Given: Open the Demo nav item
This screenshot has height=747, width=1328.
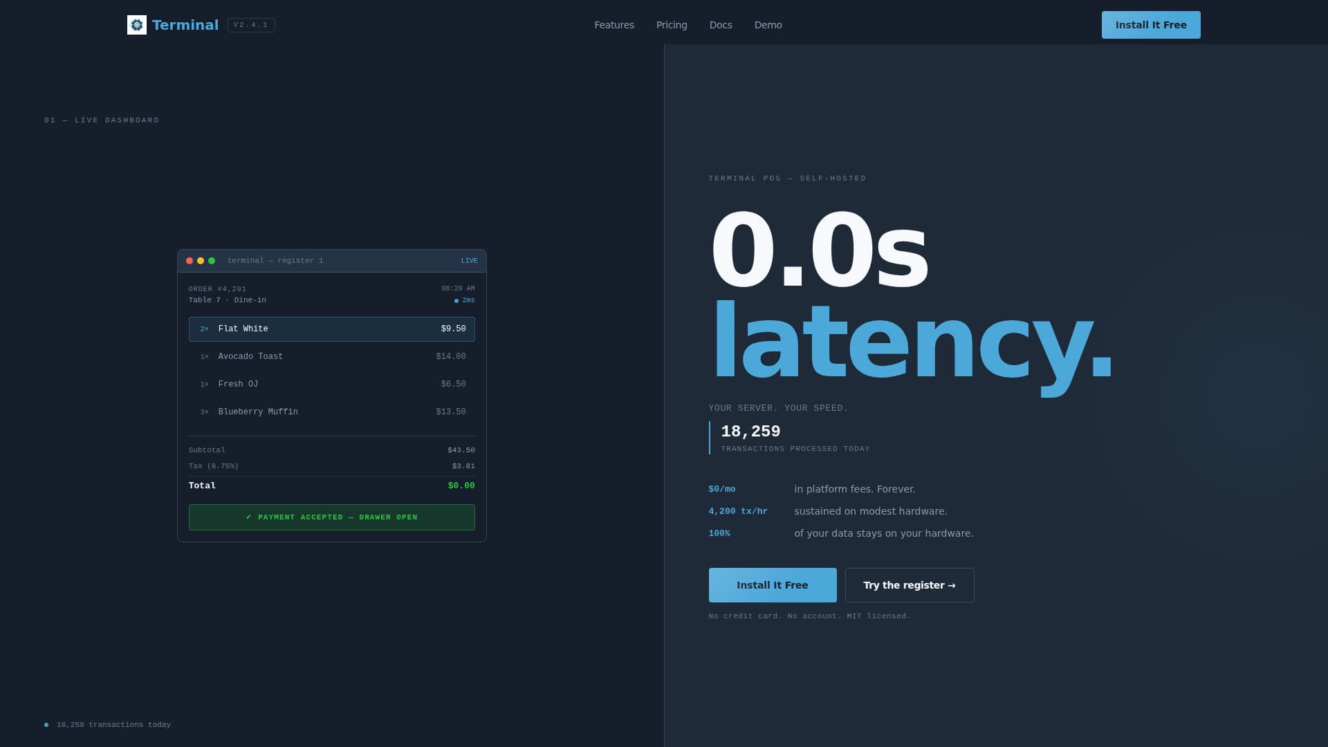Looking at the screenshot, I should (x=768, y=25).
